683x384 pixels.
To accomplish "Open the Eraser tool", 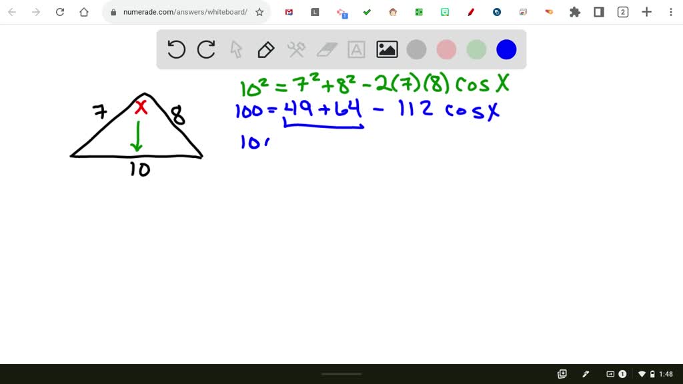I will (x=326, y=49).
